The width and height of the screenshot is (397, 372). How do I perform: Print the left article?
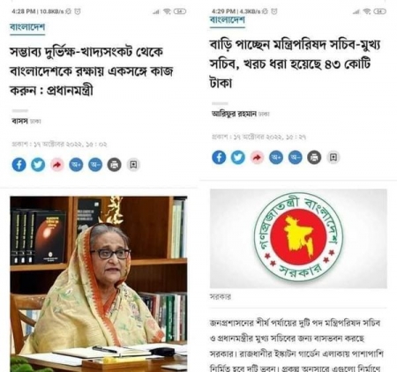[115, 165]
